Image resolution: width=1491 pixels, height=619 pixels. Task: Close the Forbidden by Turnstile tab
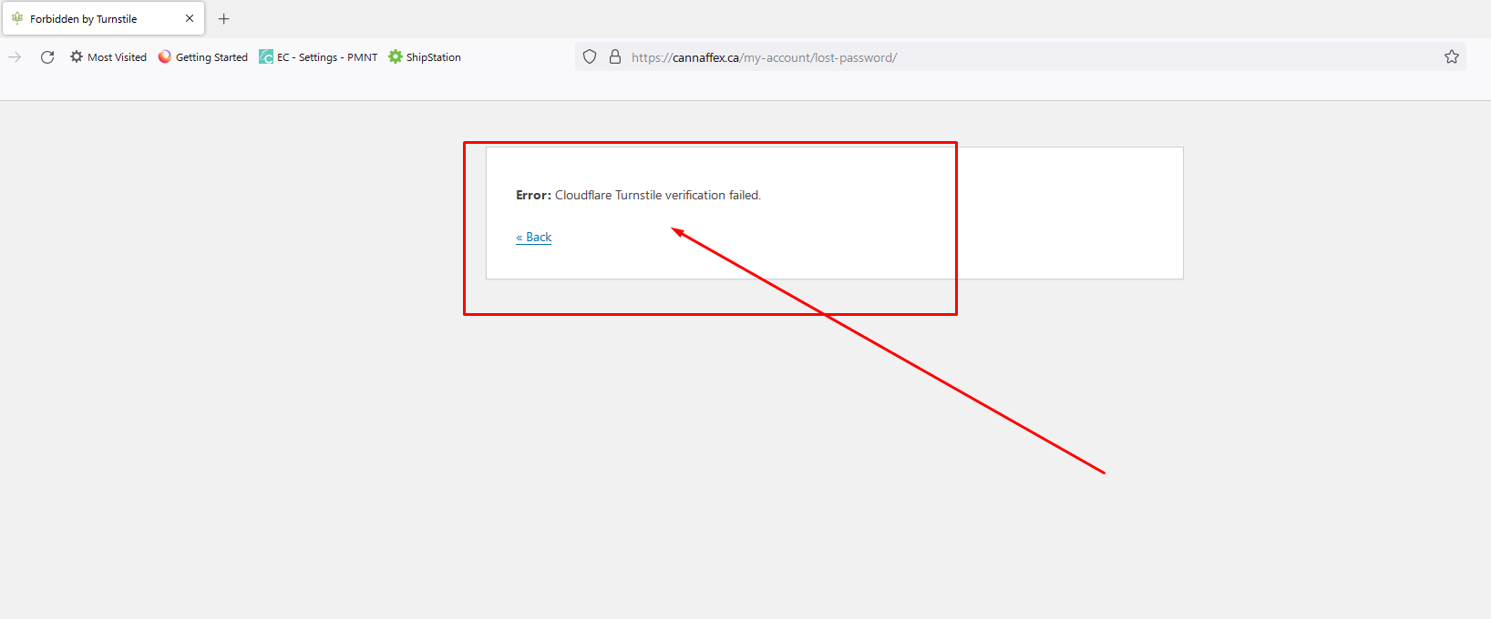click(x=190, y=18)
